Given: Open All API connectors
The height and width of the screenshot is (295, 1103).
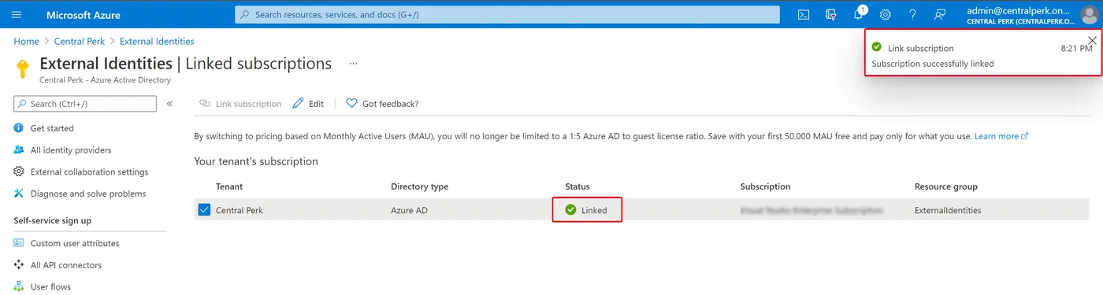Looking at the screenshot, I should coord(66,265).
